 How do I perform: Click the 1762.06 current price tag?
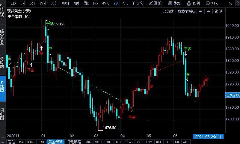[x=233, y=95]
